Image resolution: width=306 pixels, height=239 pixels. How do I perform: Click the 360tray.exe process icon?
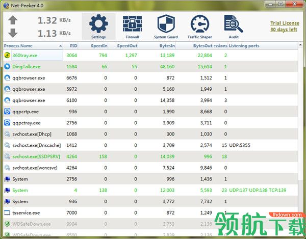click(x=7, y=55)
